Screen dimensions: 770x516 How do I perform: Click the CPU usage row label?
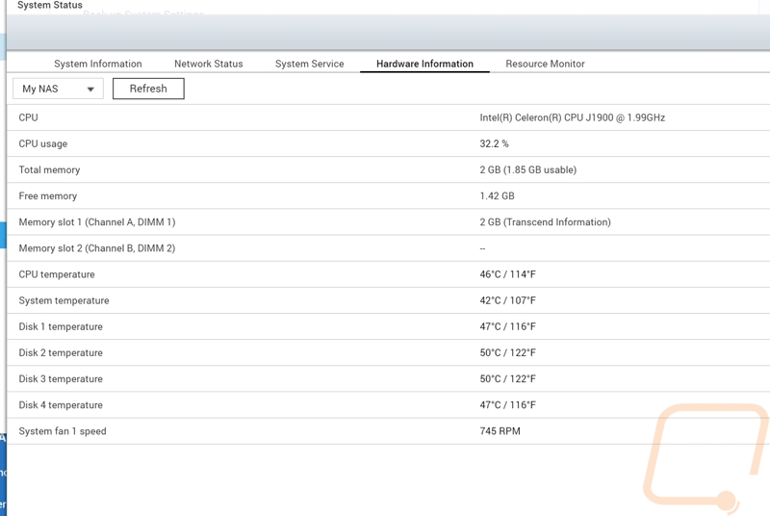coord(42,143)
